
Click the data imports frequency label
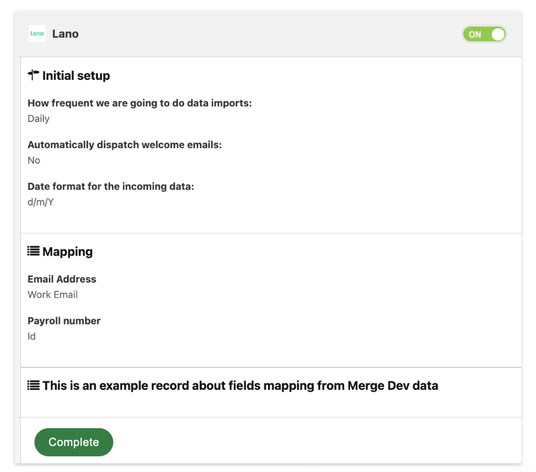(x=140, y=103)
